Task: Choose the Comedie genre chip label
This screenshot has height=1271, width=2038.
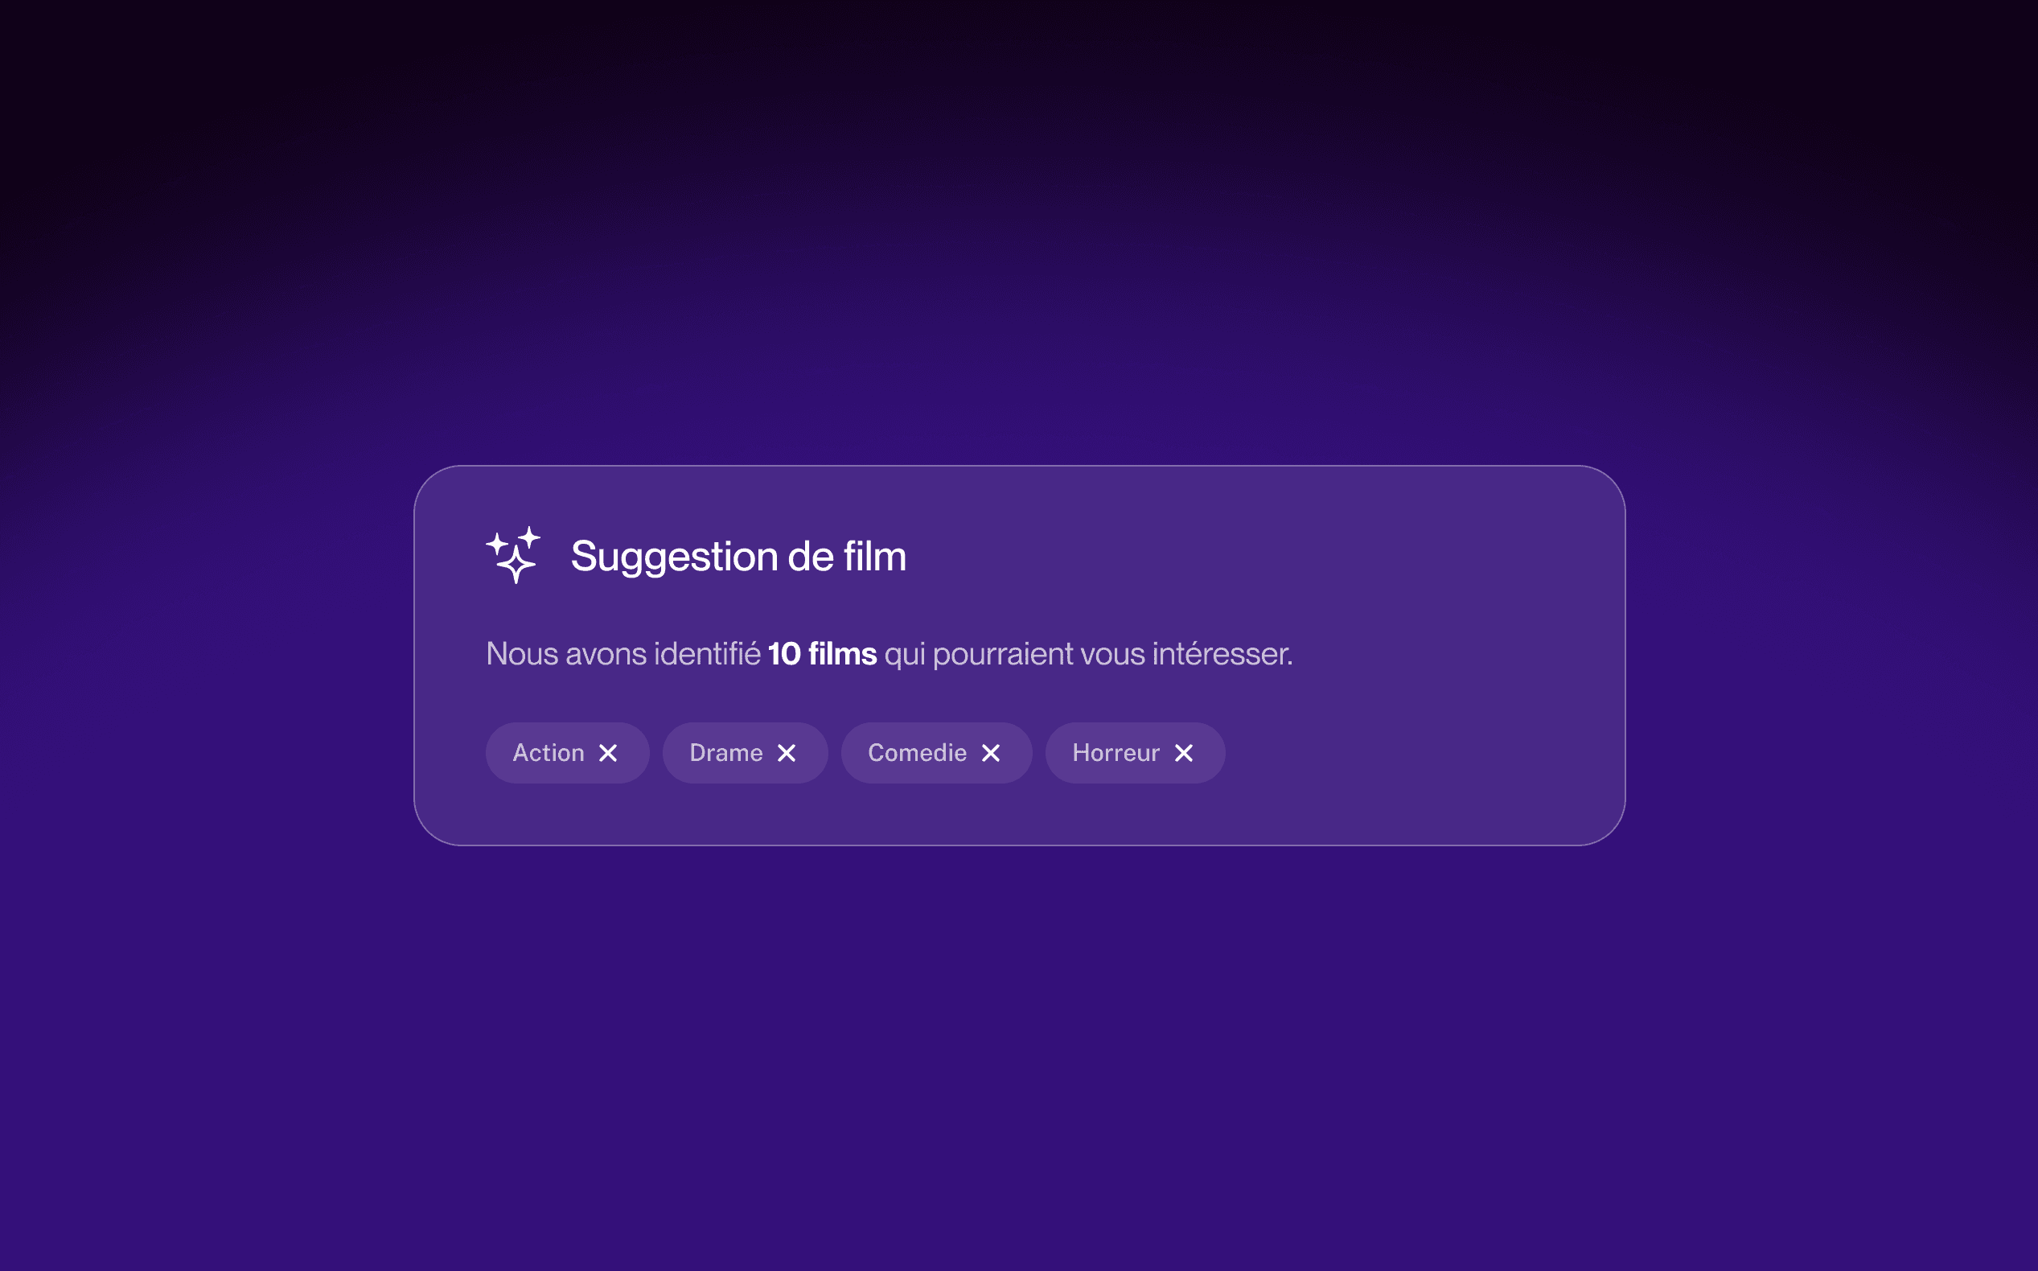Action: coord(917,753)
